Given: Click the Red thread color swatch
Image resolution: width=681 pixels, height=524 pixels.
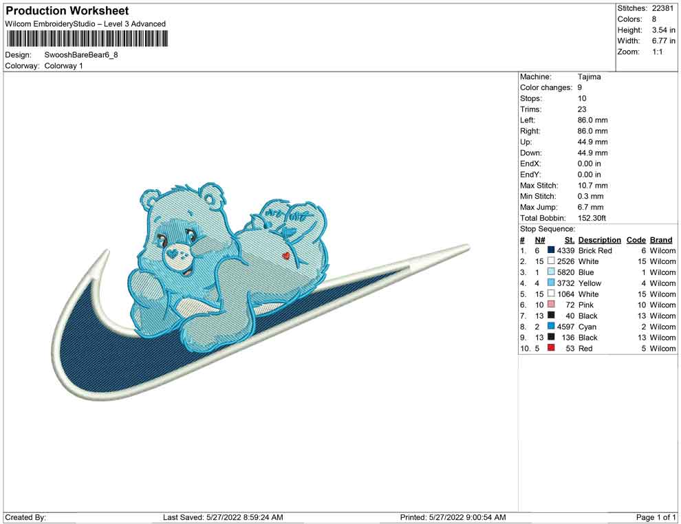Looking at the screenshot, I should click(x=551, y=348).
